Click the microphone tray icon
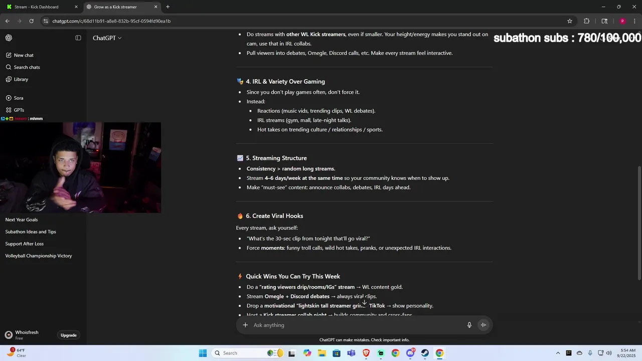Screen dimensions: 642x361 590,353
